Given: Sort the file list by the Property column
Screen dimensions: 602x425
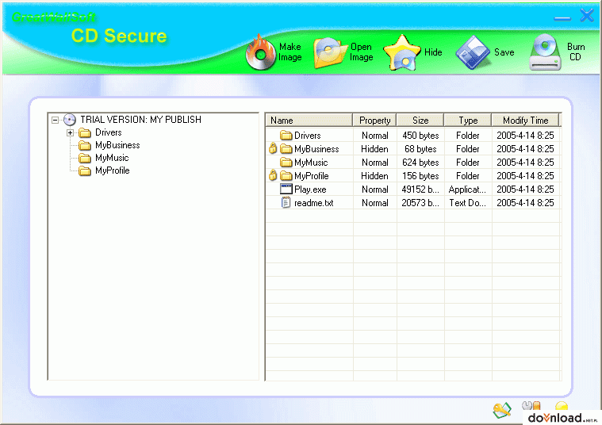Looking at the screenshot, I should click(374, 121).
